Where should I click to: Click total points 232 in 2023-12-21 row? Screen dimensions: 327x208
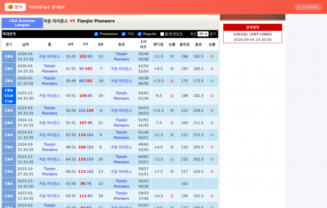tap(184, 159)
